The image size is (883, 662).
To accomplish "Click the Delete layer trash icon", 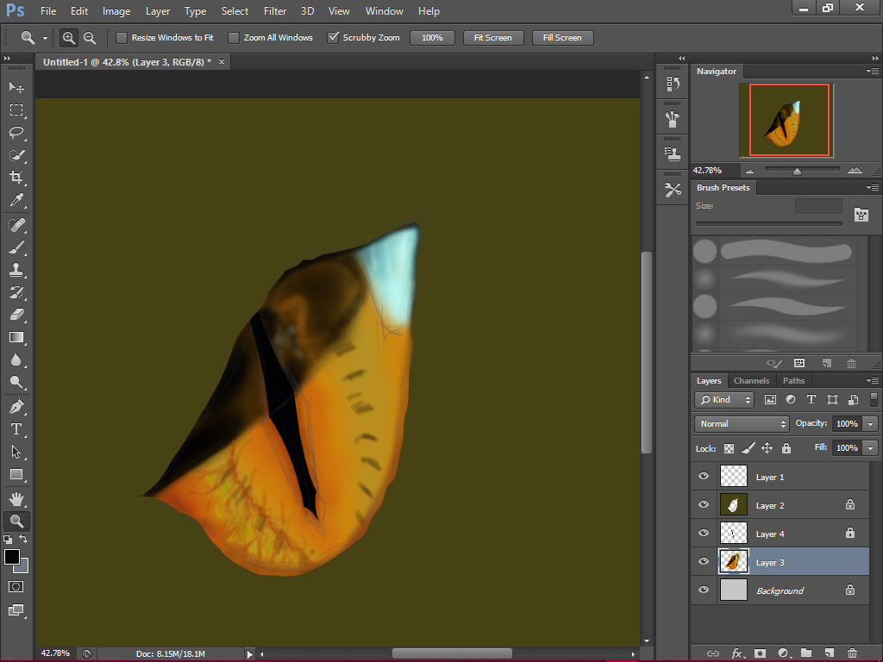I will [852, 653].
